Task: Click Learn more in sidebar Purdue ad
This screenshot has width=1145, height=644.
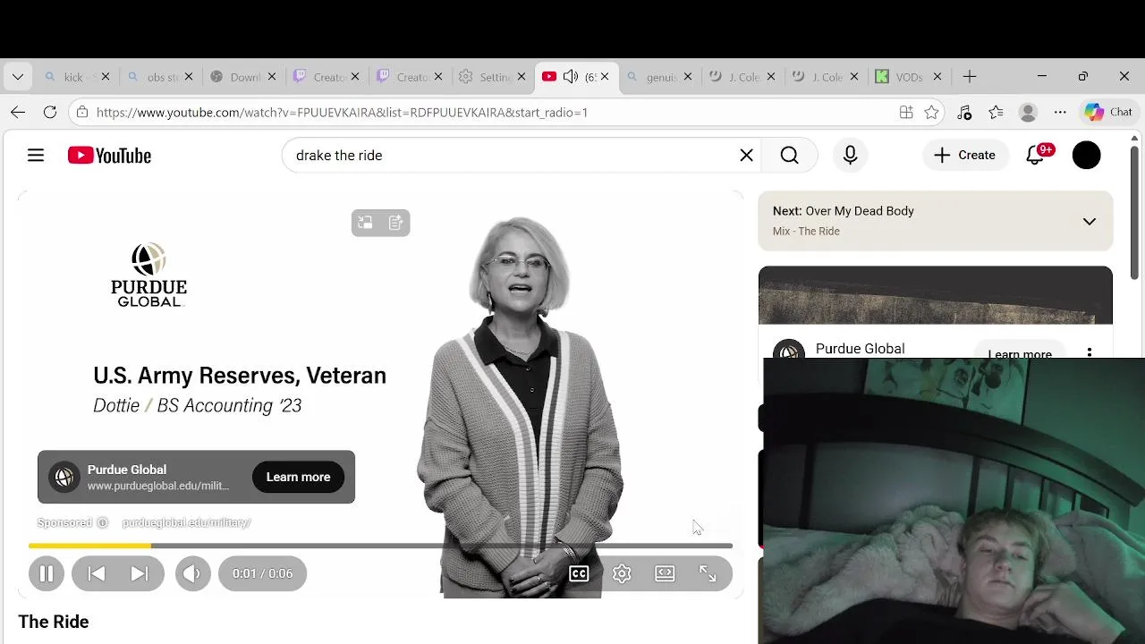Action: coord(1020,353)
